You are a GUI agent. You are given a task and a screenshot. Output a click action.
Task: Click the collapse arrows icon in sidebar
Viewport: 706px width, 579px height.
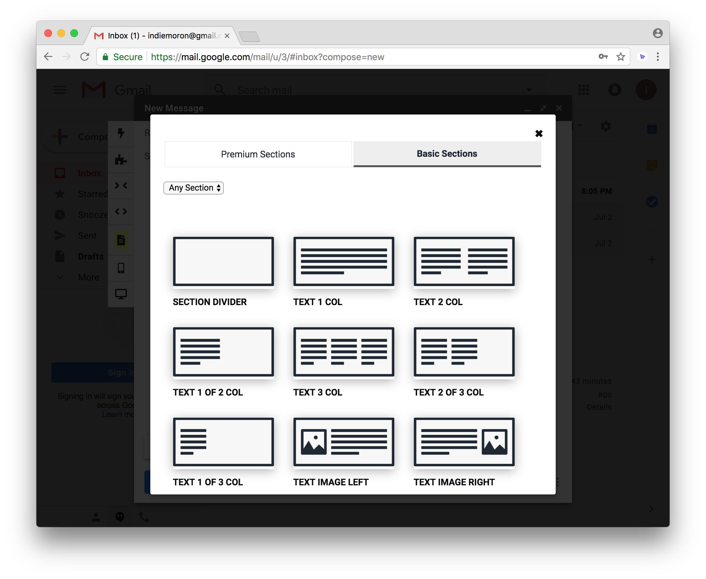121,185
